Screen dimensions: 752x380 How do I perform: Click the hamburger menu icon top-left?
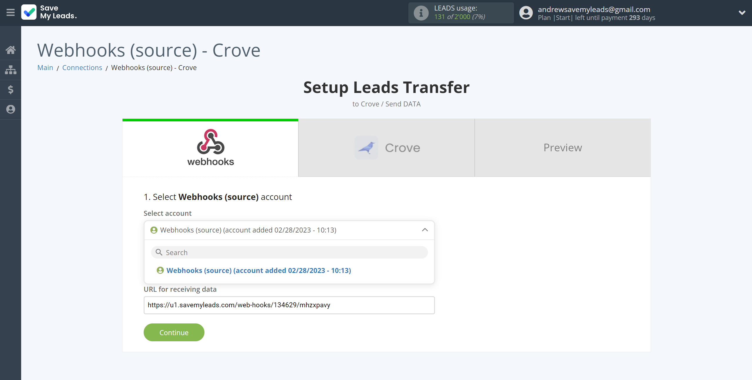coord(11,13)
